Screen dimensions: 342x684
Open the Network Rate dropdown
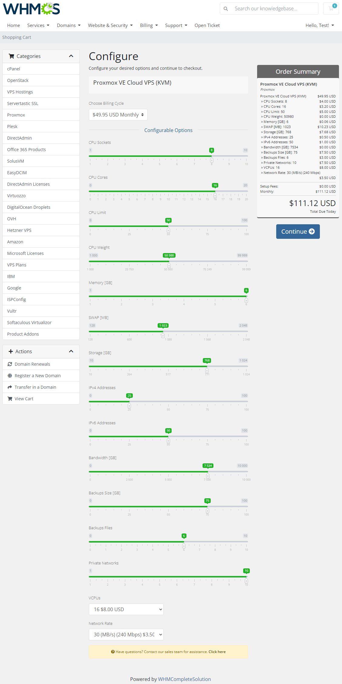coord(126,635)
